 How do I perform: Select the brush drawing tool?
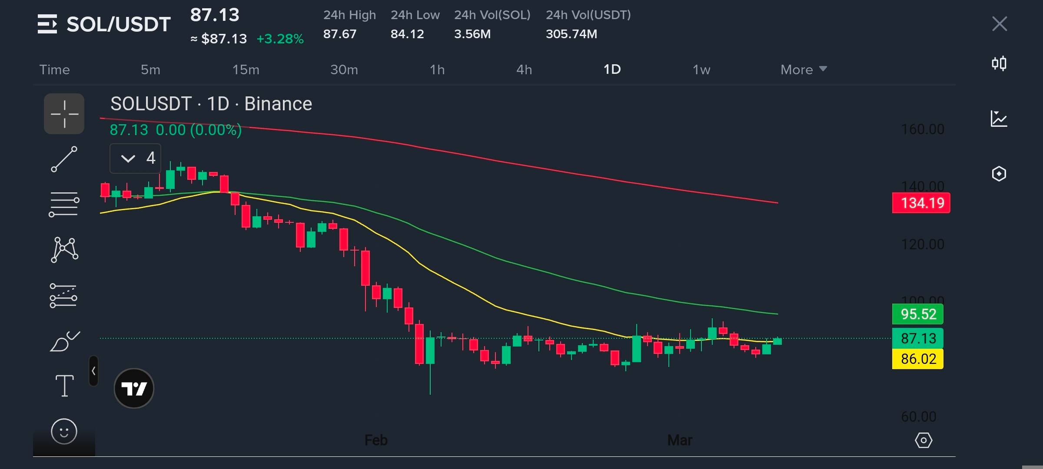point(64,341)
